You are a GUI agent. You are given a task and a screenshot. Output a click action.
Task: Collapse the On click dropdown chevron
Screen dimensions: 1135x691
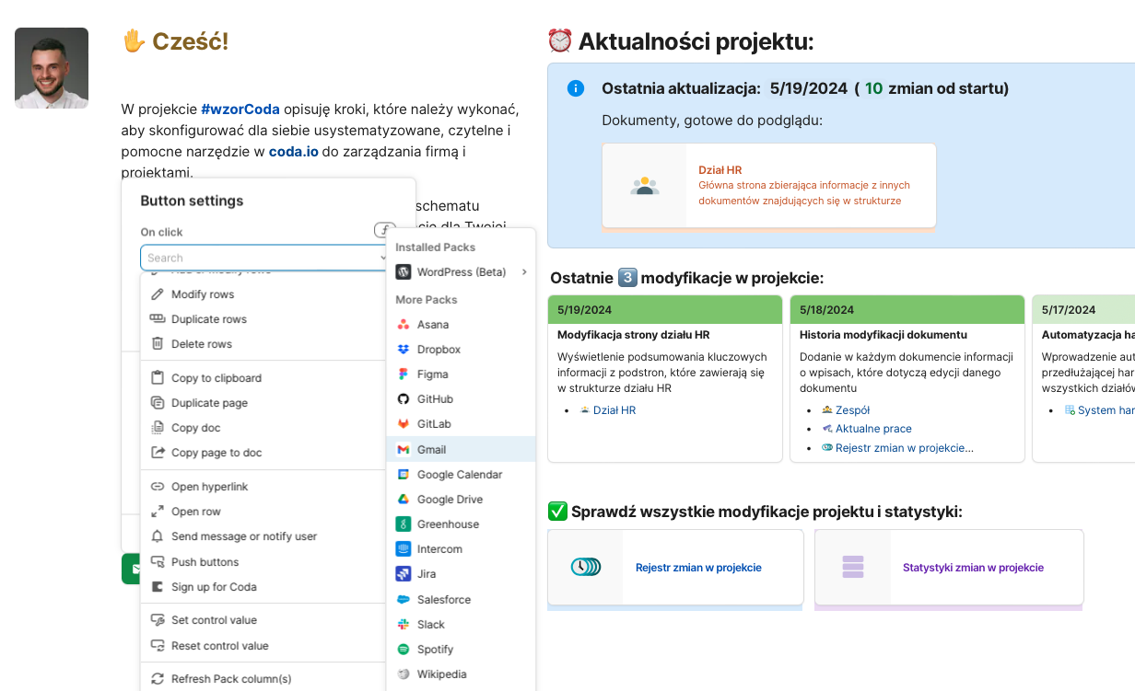click(383, 259)
